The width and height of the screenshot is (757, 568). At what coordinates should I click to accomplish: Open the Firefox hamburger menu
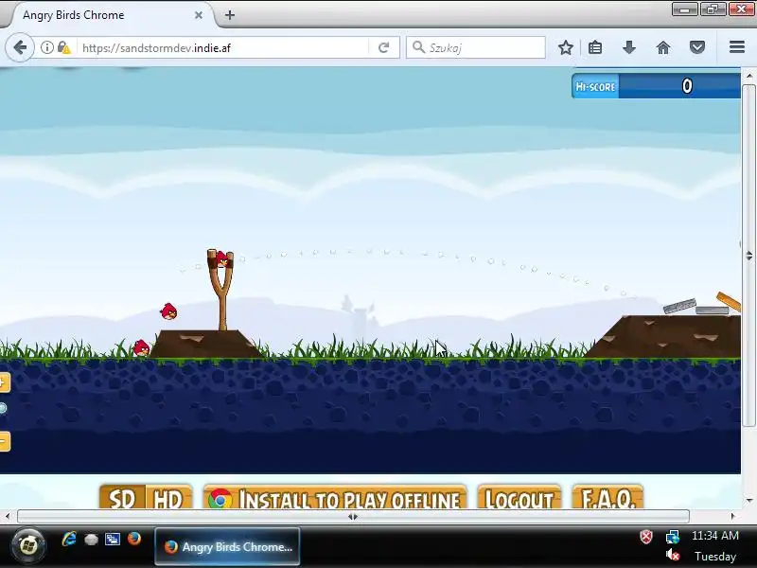tap(737, 47)
